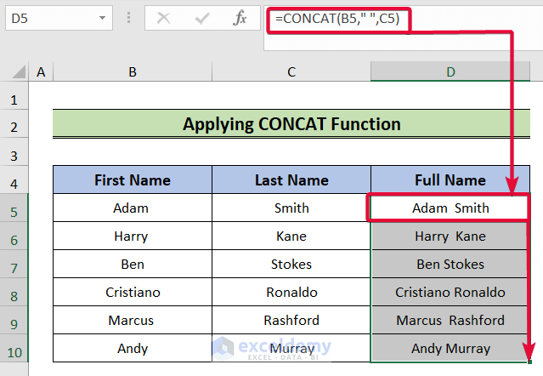
Task: Select the cell with Ronaldo
Action: click(x=291, y=293)
